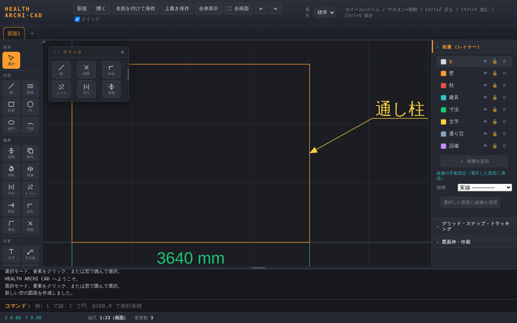Open settings gear for 柱 layer

tap(504, 85)
